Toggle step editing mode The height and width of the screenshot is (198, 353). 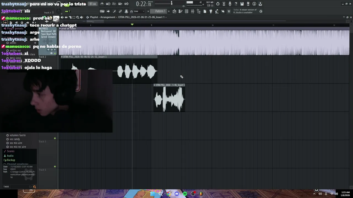[x=114, y=11]
